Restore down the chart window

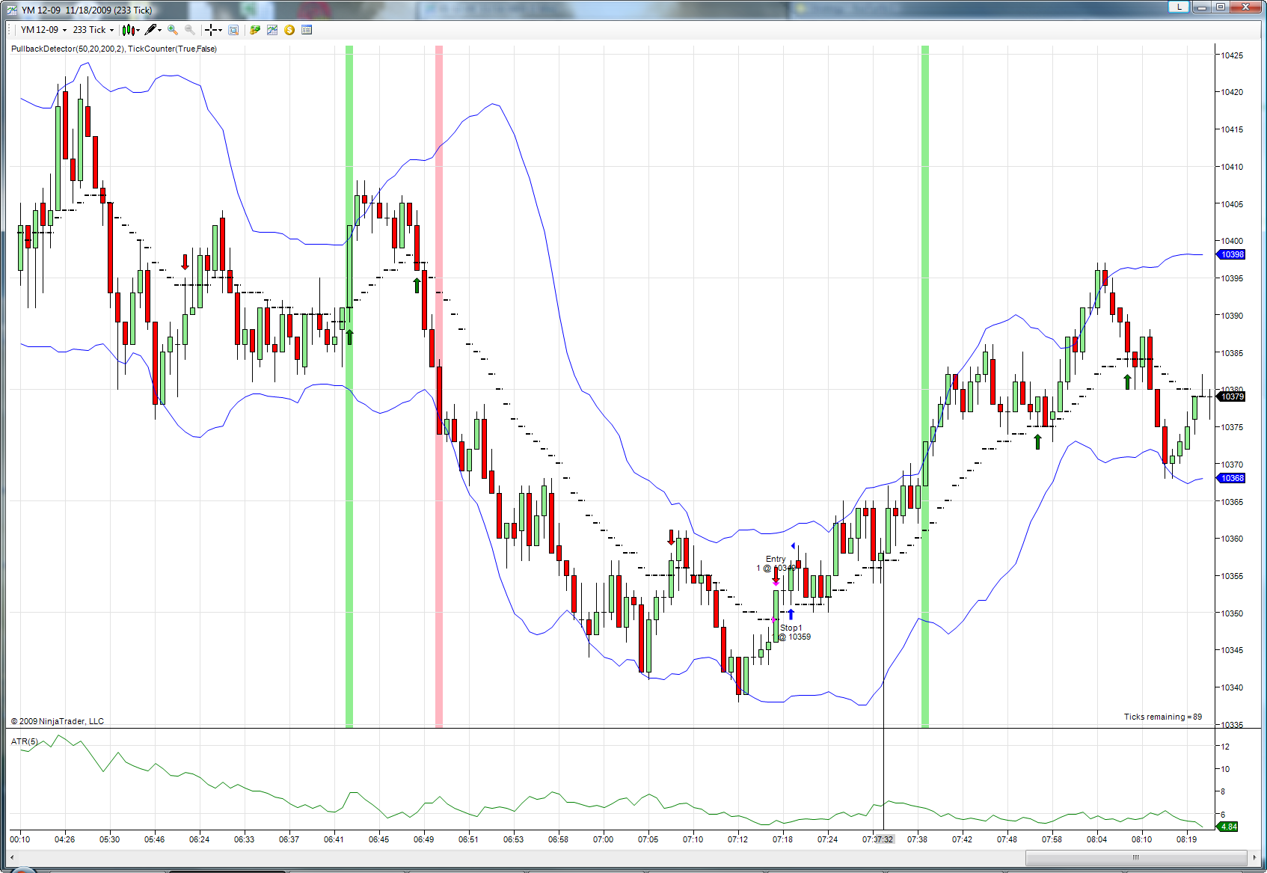(1221, 7)
